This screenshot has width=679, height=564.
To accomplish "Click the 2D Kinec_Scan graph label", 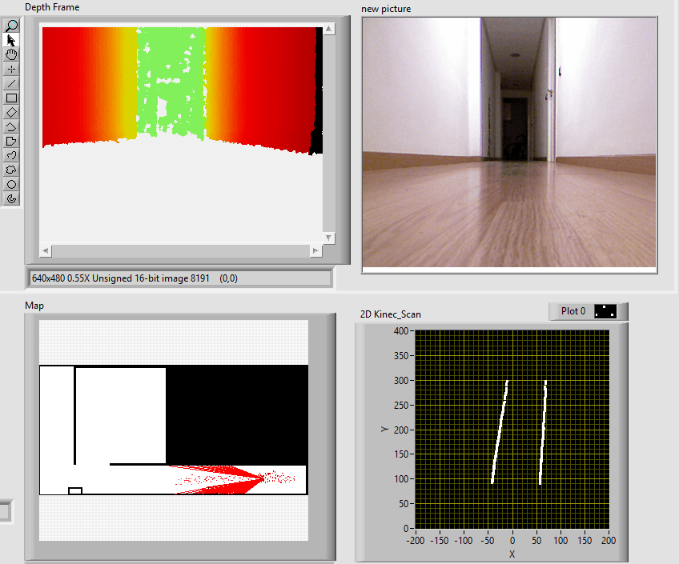I will [390, 314].
